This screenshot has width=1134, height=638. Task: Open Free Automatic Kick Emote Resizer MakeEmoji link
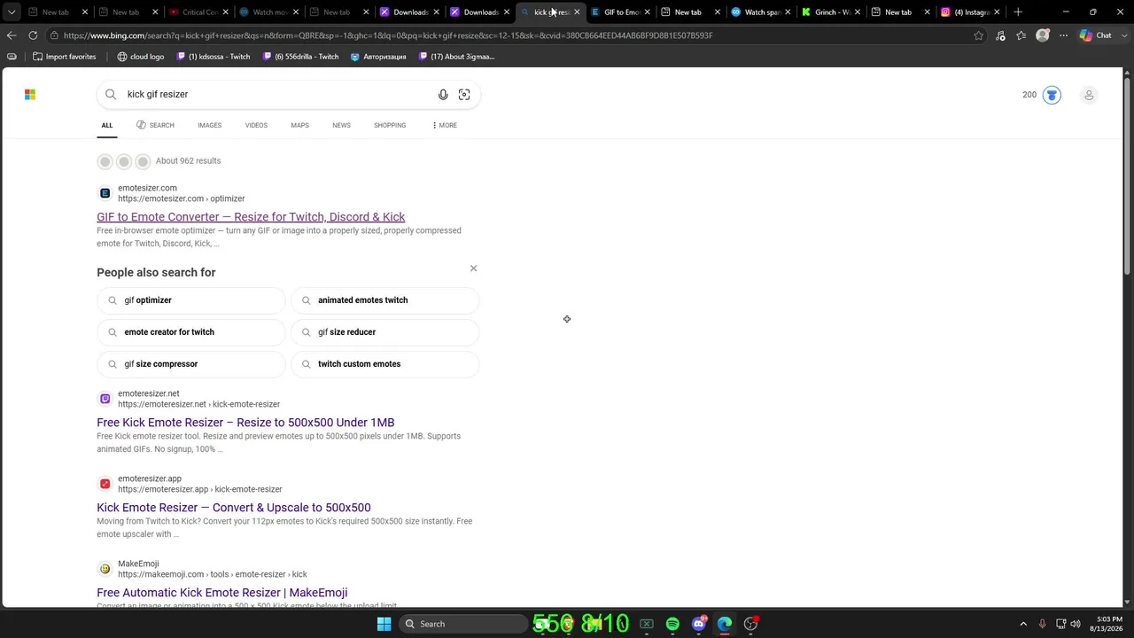pyautogui.click(x=222, y=593)
